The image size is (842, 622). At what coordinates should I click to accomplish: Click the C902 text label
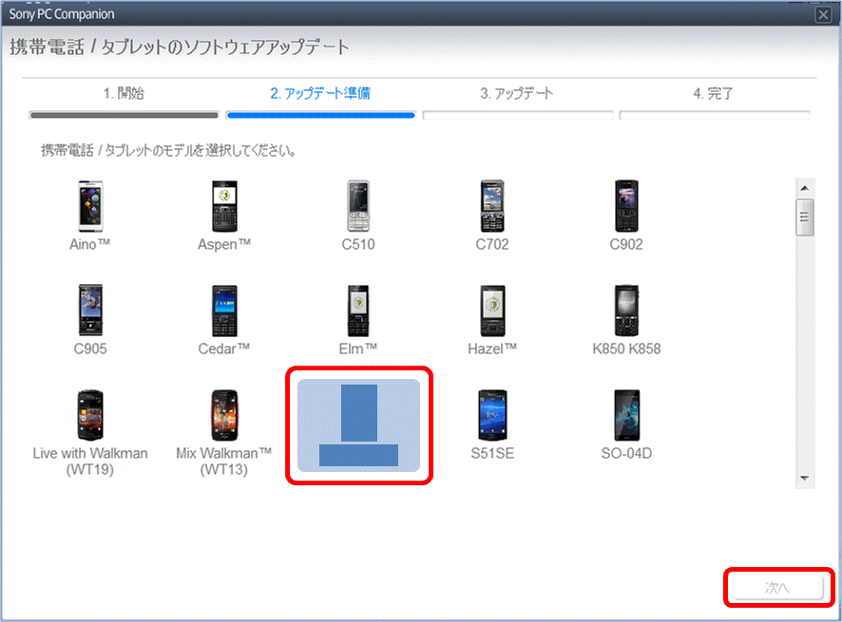tap(626, 244)
